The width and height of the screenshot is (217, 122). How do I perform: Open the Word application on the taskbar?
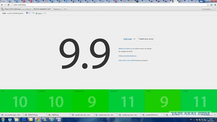click(59, 120)
